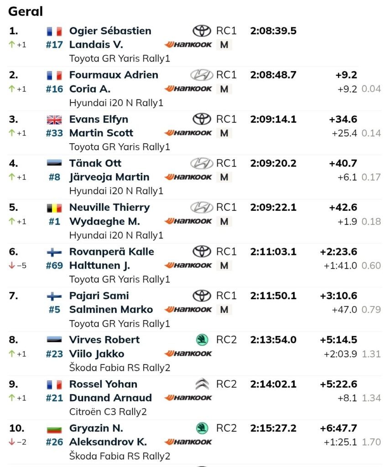The width and height of the screenshot is (390, 467).
Task: Click the Citroën logo in Rossel's row
Action: coord(201,384)
